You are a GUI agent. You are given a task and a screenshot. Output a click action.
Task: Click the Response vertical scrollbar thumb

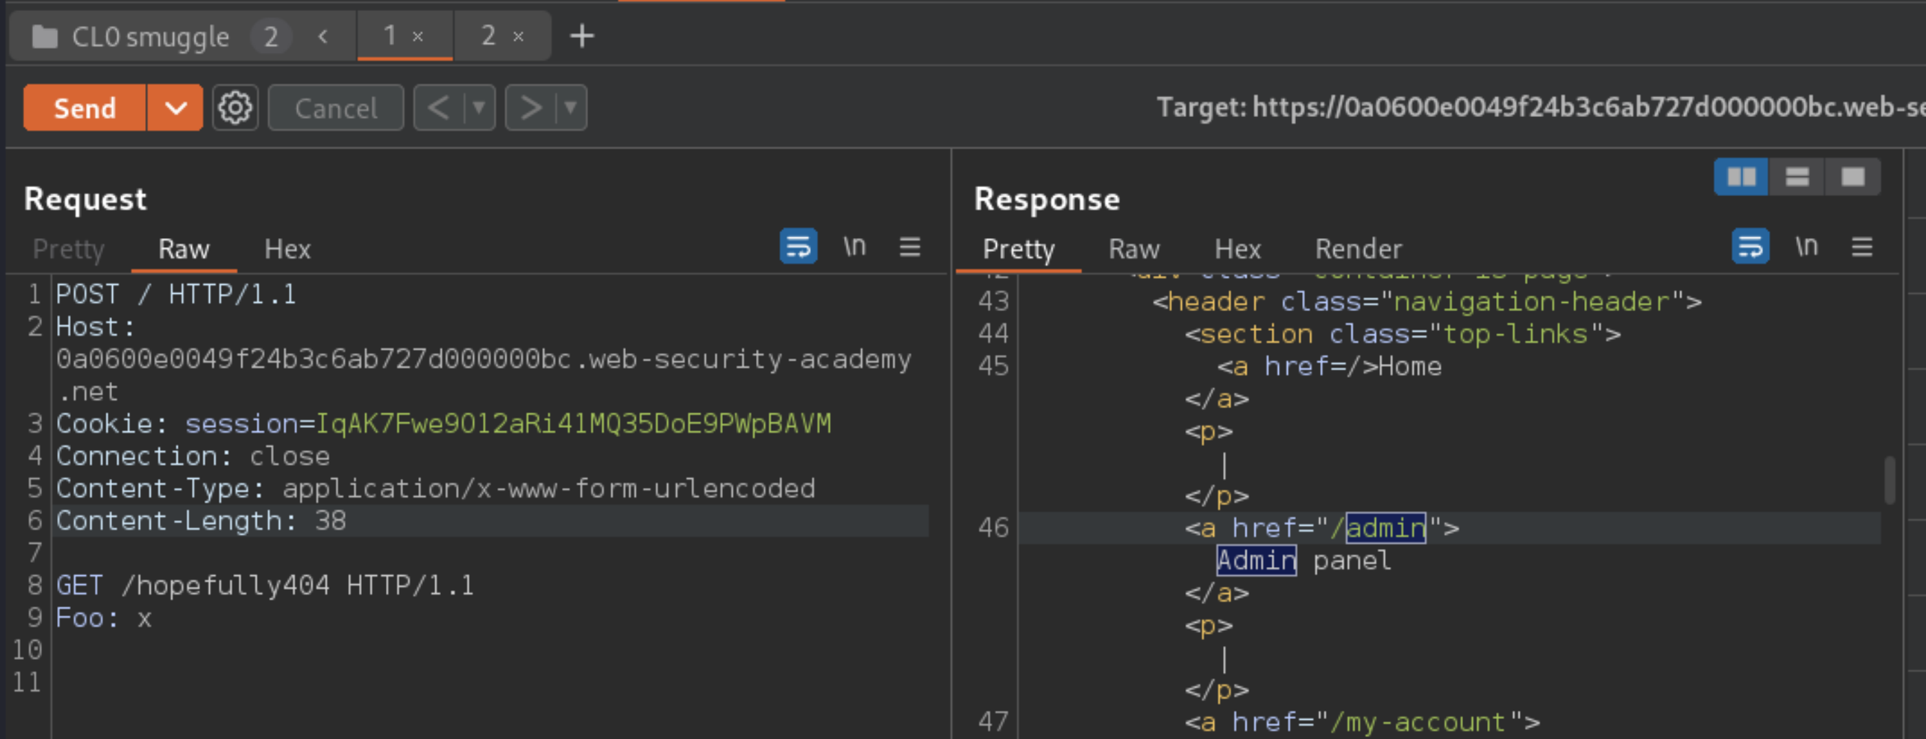(x=1890, y=480)
